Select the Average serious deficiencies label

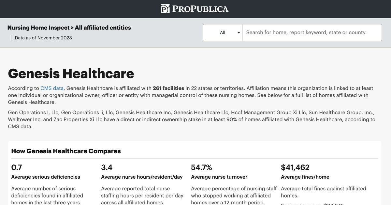(x=46, y=177)
